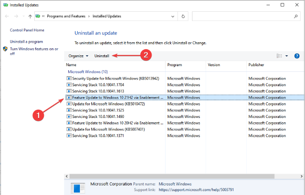
Task: Collapse the Microsoft Windows (10) group
Action: coord(88,72)
